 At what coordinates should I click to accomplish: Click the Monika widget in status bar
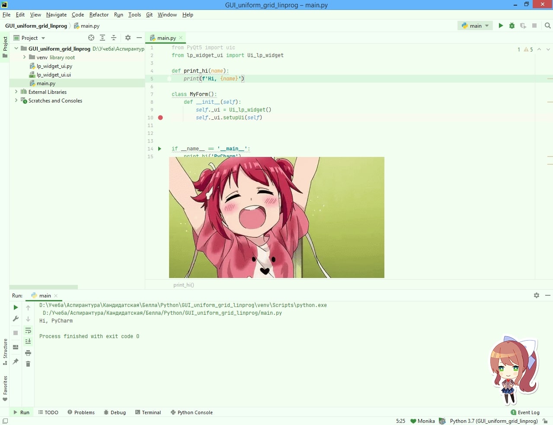point(422,421)
